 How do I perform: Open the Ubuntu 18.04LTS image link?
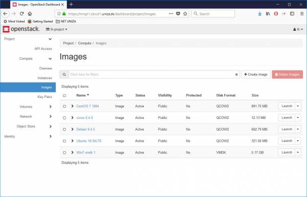coord(89,141)
